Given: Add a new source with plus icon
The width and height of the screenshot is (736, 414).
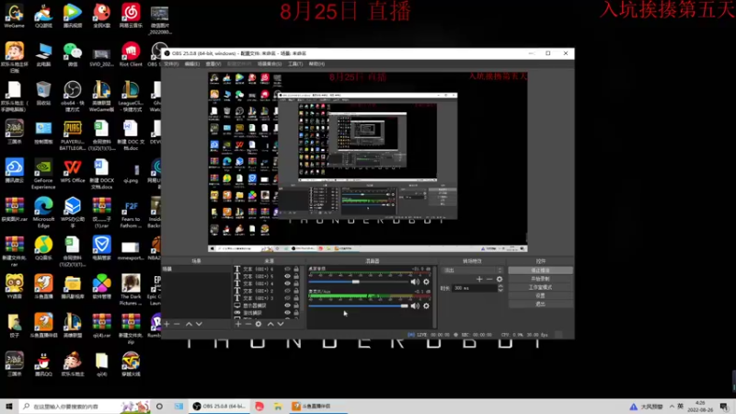Looking at the screenshot, I should click(x=238, y=324).
